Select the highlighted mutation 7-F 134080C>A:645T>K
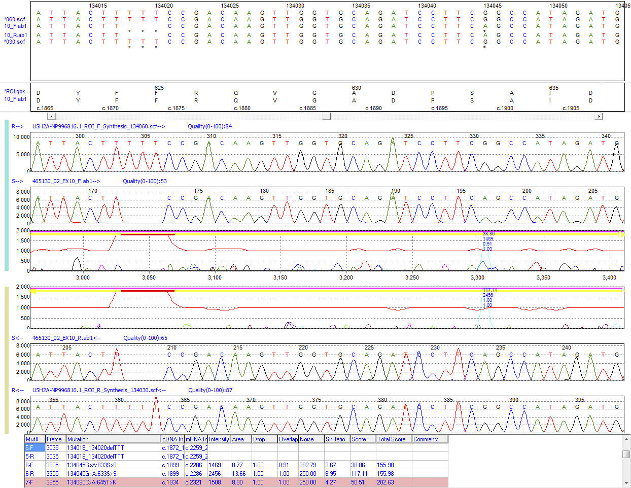Image resolution: width=631 pixels, height=488 pixels. pos(101,482)
